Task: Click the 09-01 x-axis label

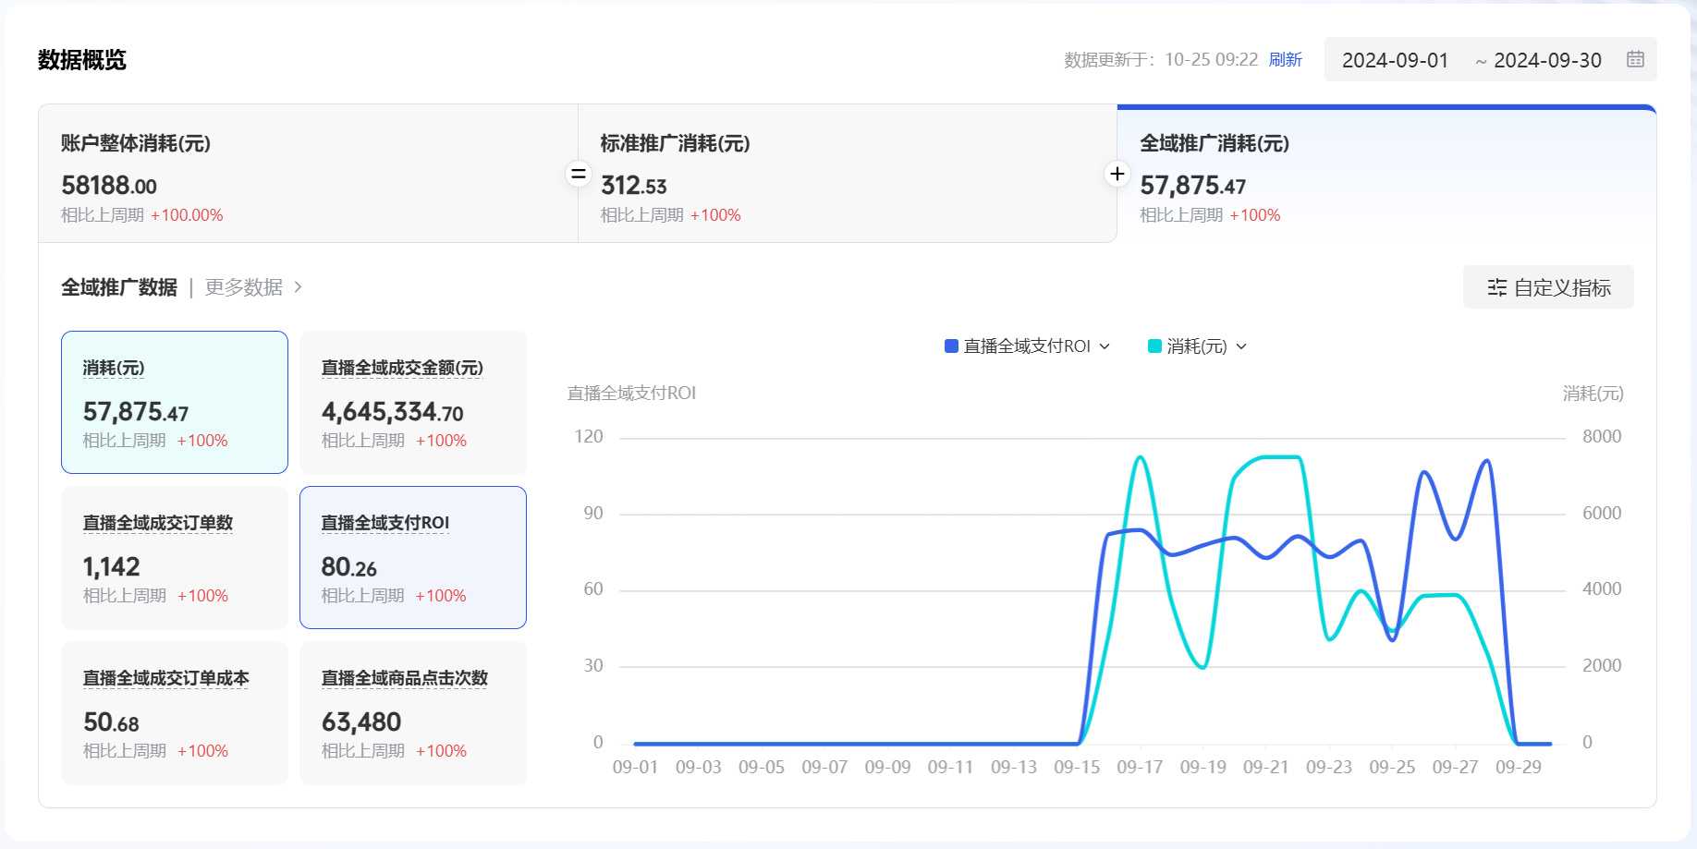Action: tap(635, 767)
